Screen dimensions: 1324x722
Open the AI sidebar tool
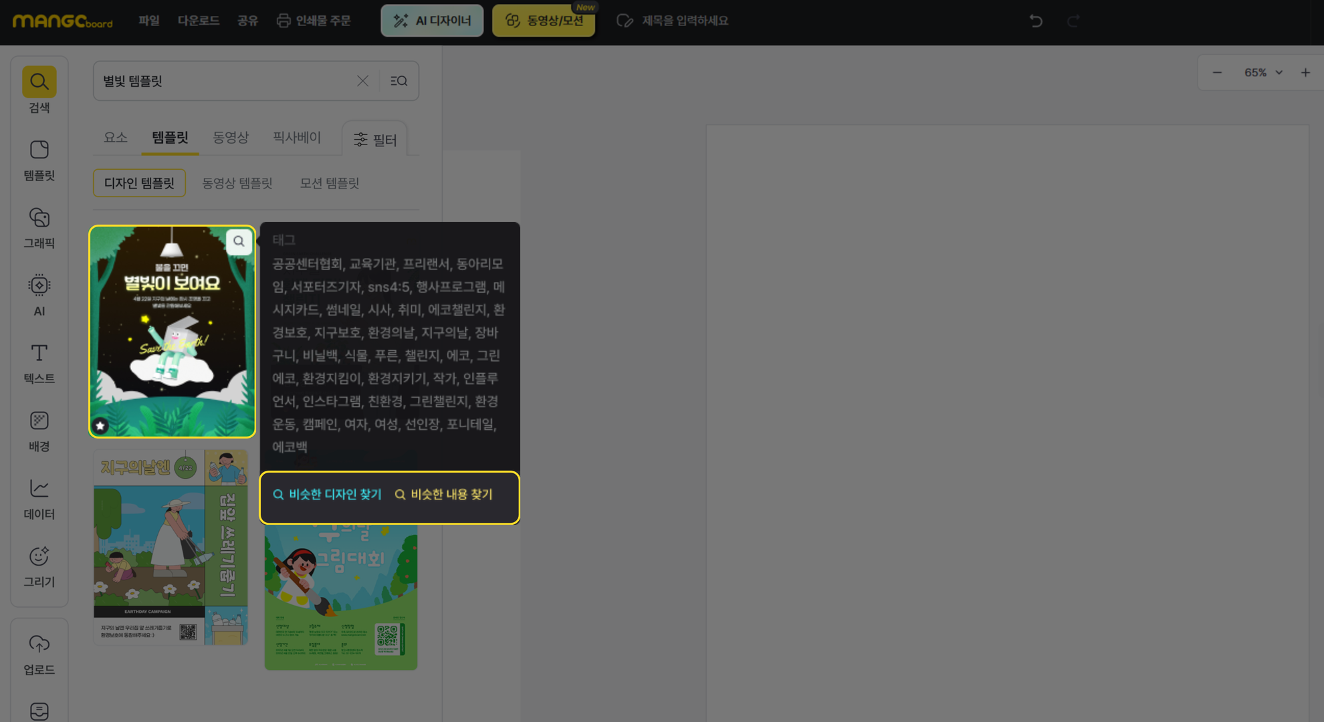(x=39, y=295)
